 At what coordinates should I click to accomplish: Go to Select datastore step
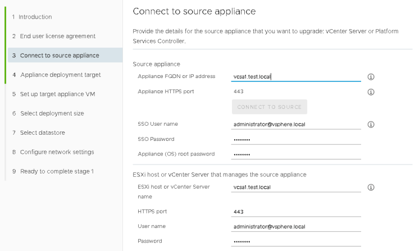tap(43, 133)
